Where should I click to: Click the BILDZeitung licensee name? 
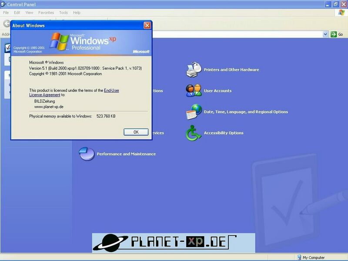pyautogui.click(x=45, y=101)
